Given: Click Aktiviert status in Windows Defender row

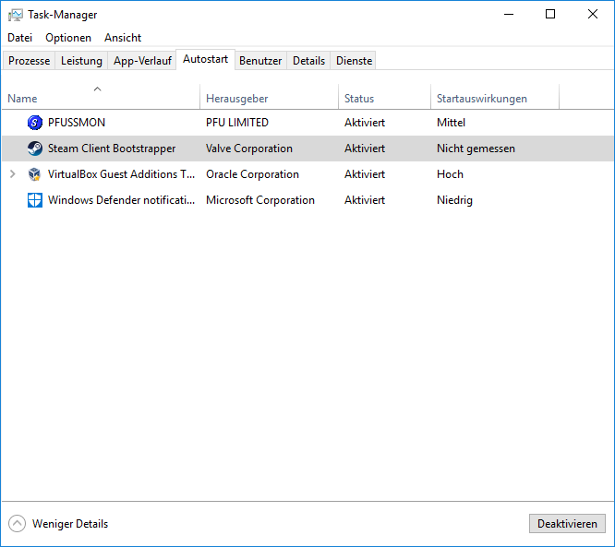Looking at the screenshot, I should point(365,200).
